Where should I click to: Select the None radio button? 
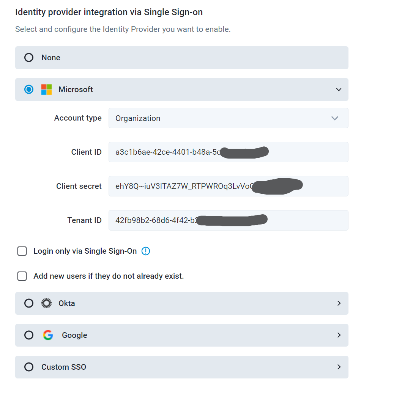29,58
